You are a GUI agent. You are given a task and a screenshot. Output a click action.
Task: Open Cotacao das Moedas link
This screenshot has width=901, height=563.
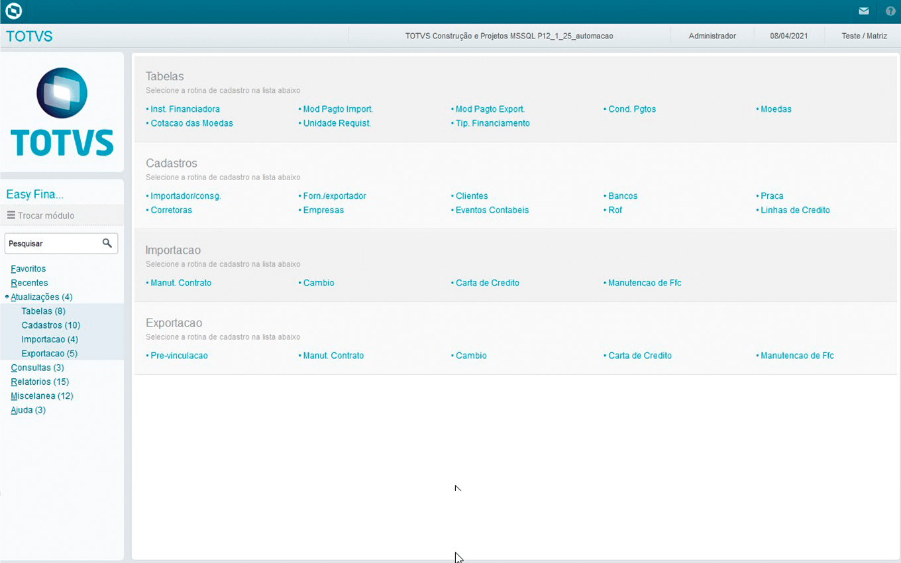[x=191, y=123]
